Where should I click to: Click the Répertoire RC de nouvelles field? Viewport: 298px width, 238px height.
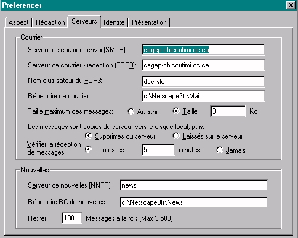194,202
